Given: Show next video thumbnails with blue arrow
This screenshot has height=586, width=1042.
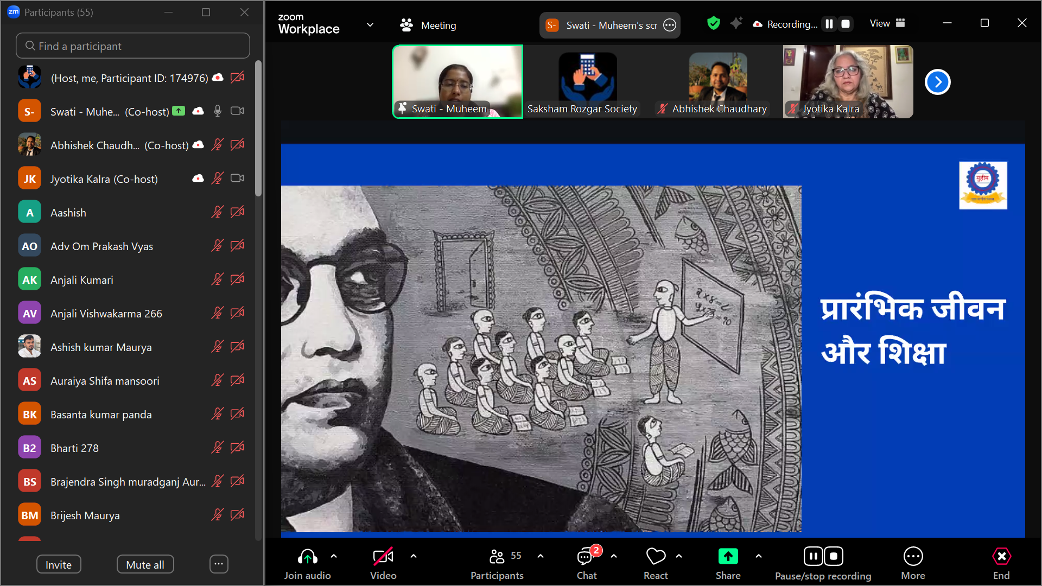Looking at the screenshot, I should point(938,82).
